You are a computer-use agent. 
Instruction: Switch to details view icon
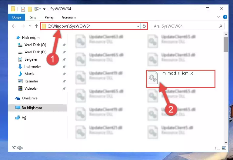[217, 148]
